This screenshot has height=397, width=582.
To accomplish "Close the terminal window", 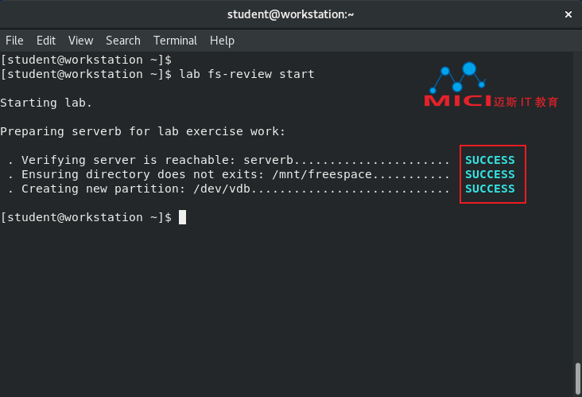I will point(568,14).
